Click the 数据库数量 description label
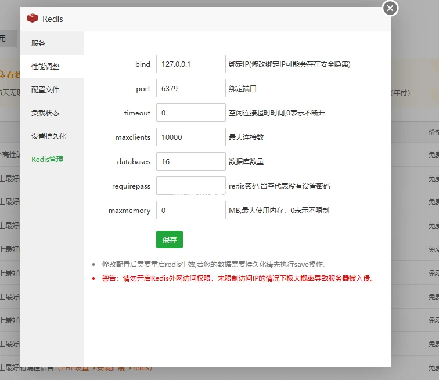Image resolution: width=439 pixels, height=380 pixels. (246, 162)
